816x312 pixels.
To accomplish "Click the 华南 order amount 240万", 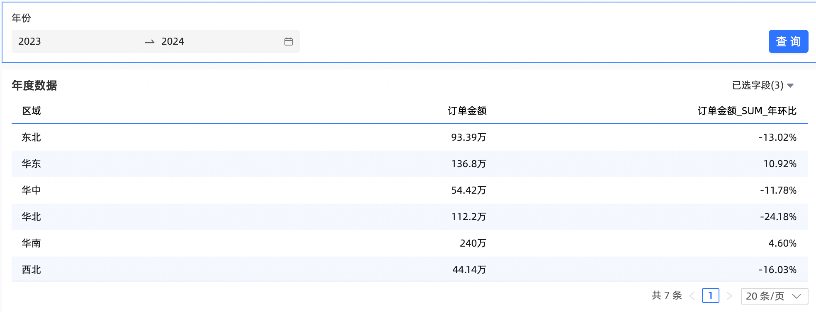I will [x=473, y=243].
